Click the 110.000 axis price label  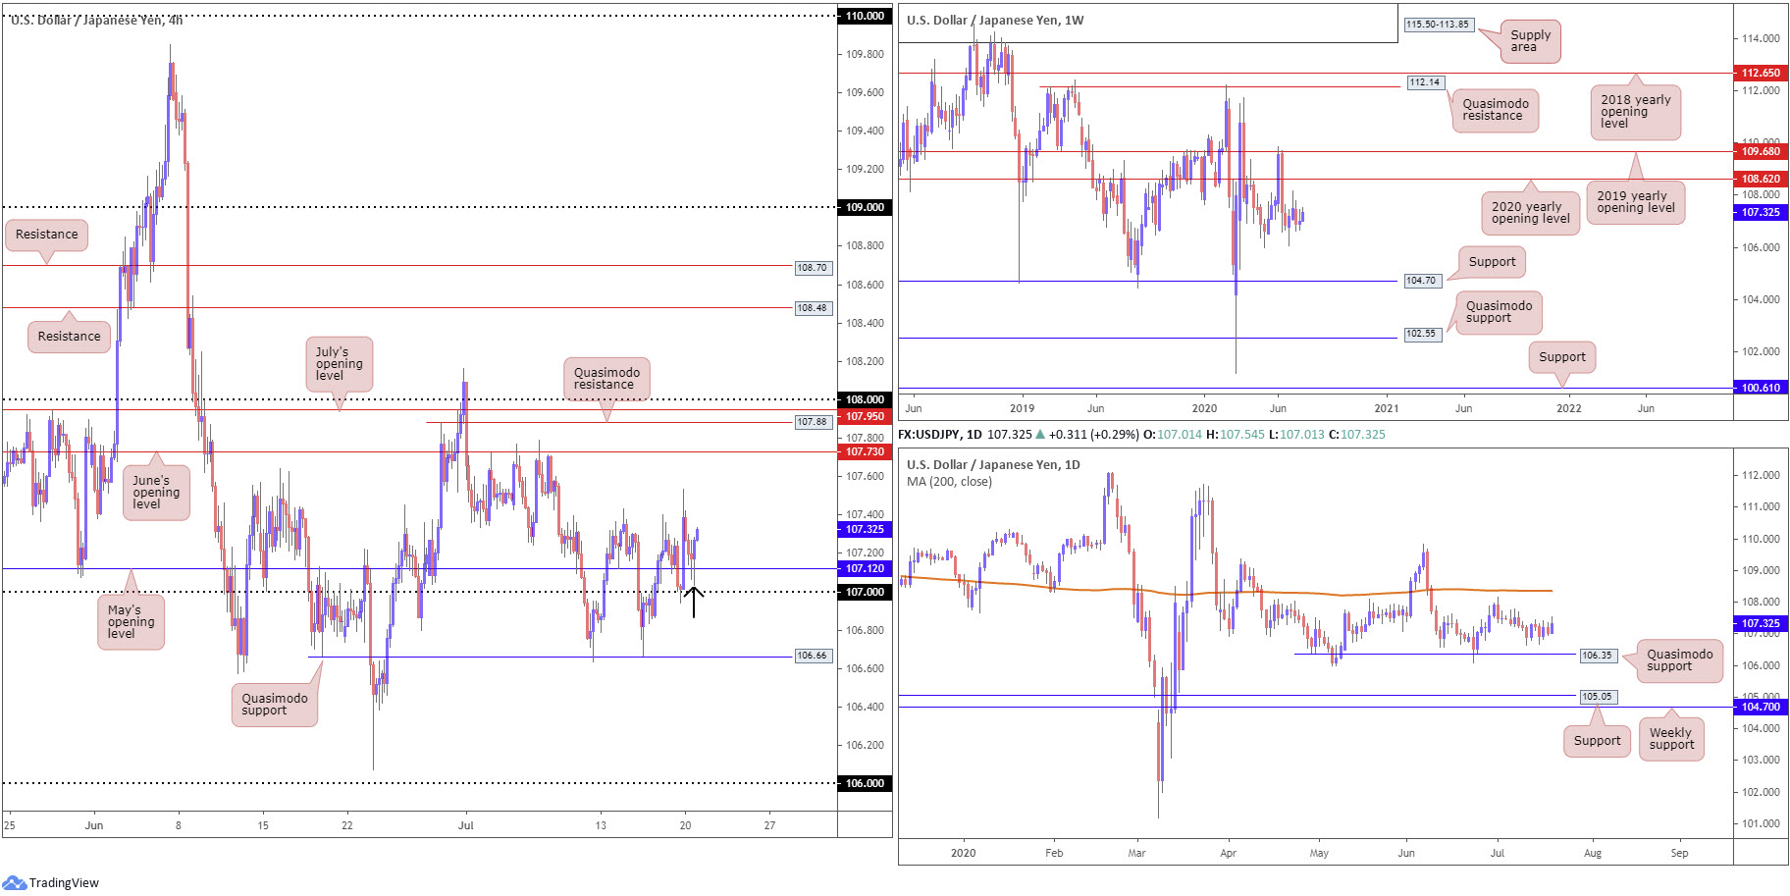865,16
